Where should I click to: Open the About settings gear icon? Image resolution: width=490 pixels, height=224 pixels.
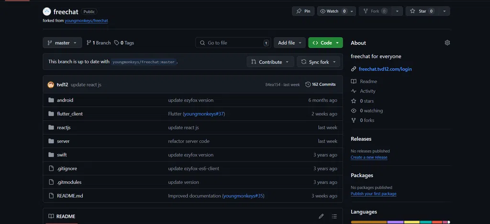point(447,43)
